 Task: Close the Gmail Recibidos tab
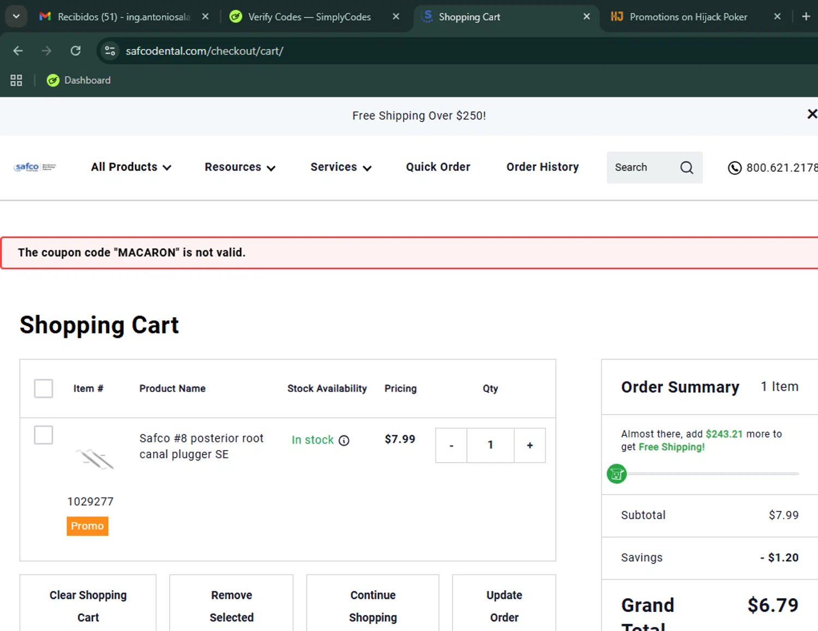[205, 17]
